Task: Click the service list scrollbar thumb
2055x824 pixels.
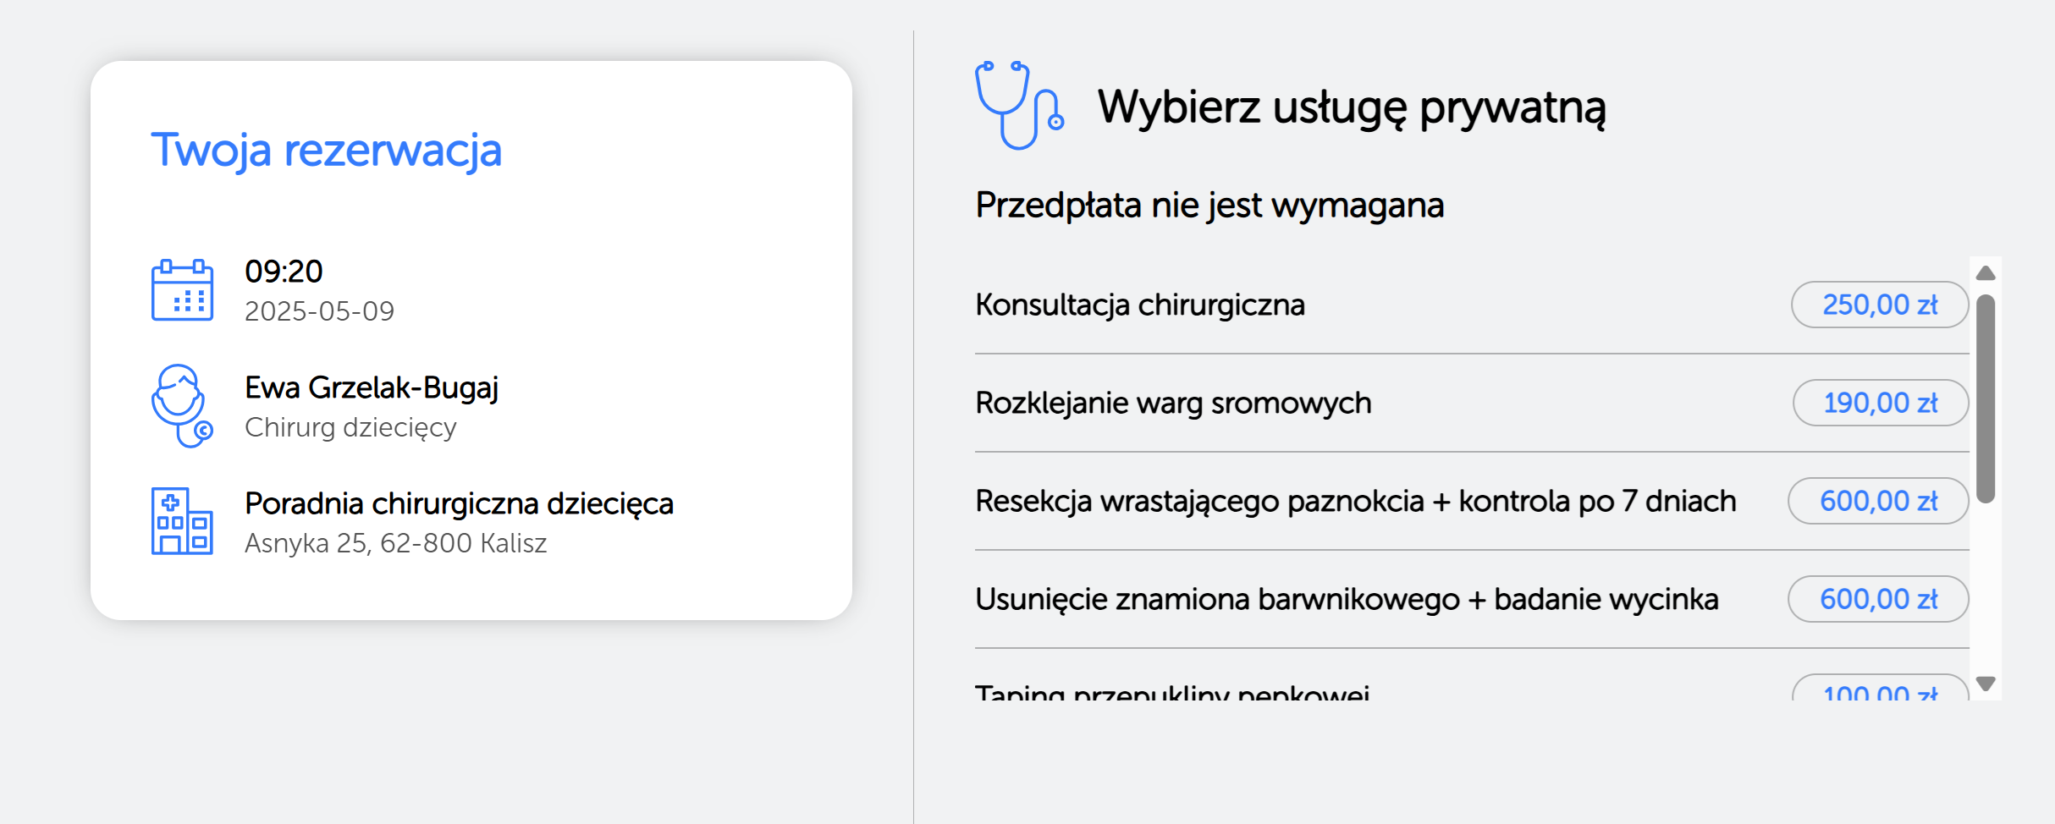Action: point(1986,398)
